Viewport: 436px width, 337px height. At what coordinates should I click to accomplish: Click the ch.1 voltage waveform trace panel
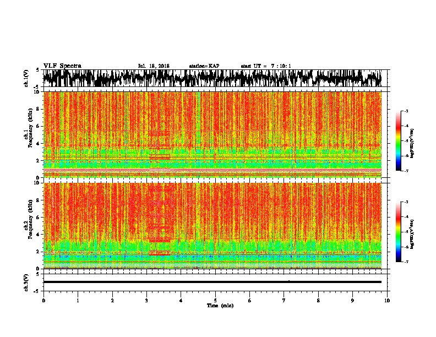pyautogui.click(x=215, y=78)
